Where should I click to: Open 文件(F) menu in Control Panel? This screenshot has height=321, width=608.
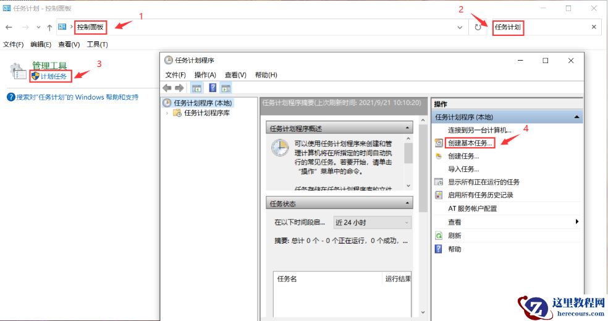click(x=13, y=45)
